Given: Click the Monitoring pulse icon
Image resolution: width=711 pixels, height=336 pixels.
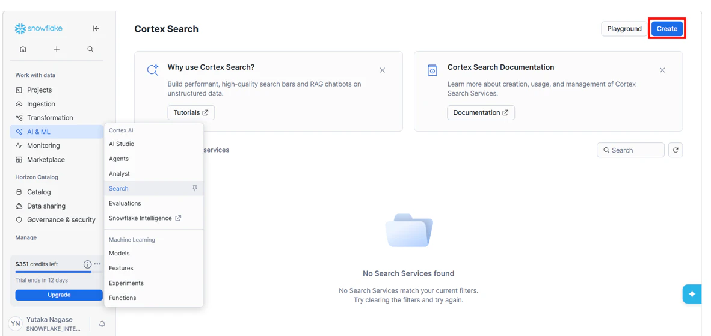Looking at the screenshot, I should click(x=19, y=146).
